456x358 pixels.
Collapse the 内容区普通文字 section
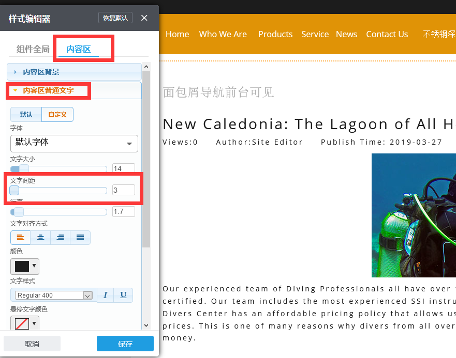[x=48, y=90]
